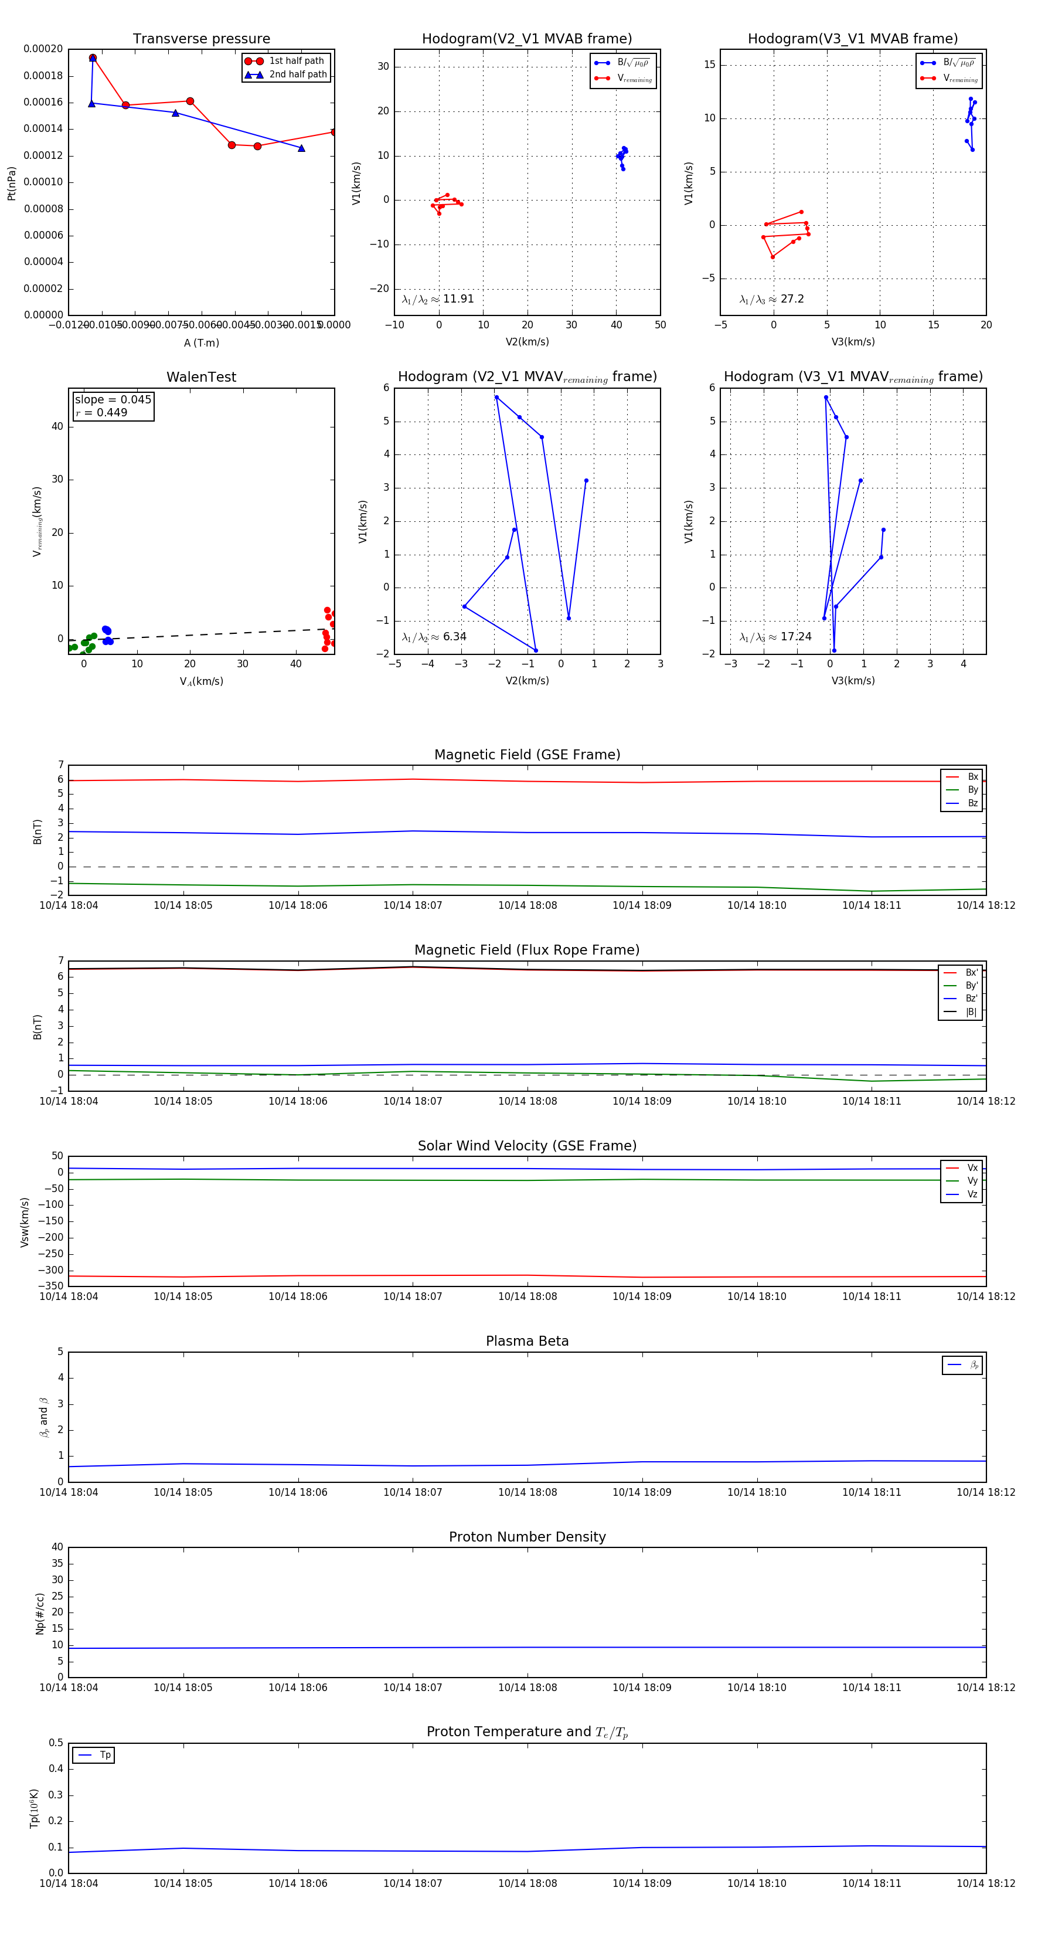1055x1935 pixels.
Task: Click the "Hodogram(V3_V1 MVAB frame)" title
Action: point(853,39)
